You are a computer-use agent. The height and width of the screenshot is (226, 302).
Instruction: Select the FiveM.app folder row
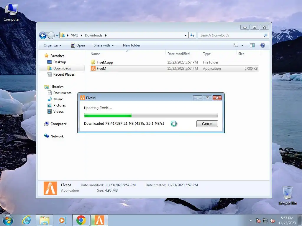pyautogui.click(x=174, y=62)
